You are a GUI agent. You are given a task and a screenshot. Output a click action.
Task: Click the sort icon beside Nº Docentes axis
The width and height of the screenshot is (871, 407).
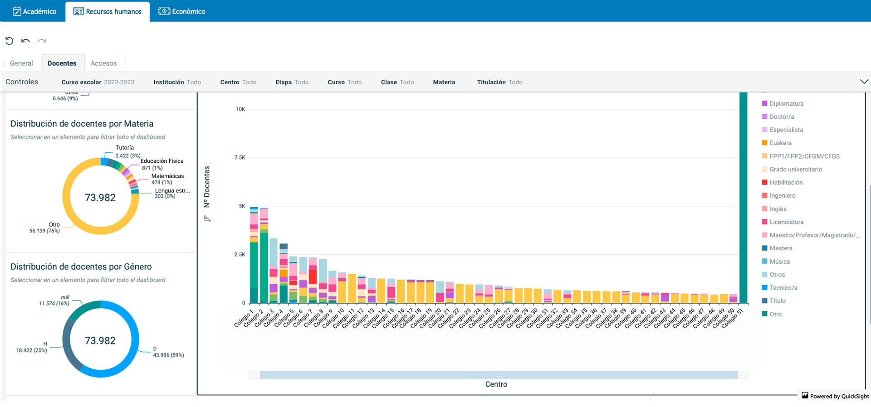click(x=207, y=219)
